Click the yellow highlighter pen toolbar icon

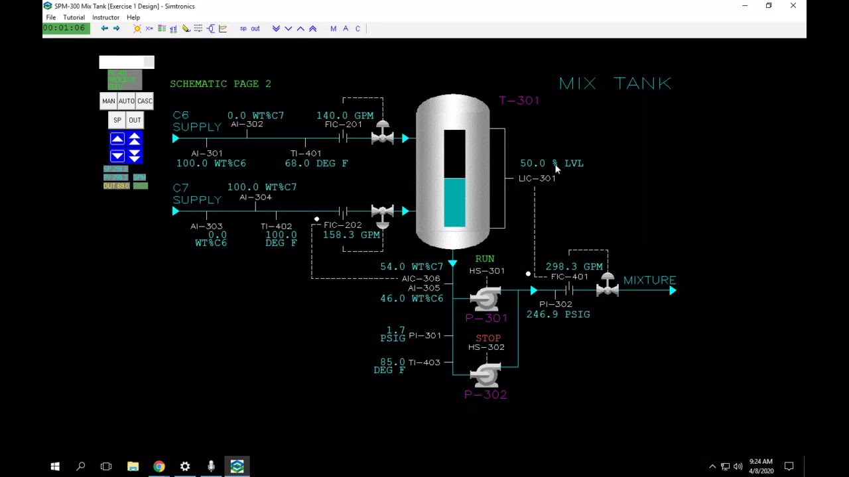pyautogui.click(x=186, y=28)
